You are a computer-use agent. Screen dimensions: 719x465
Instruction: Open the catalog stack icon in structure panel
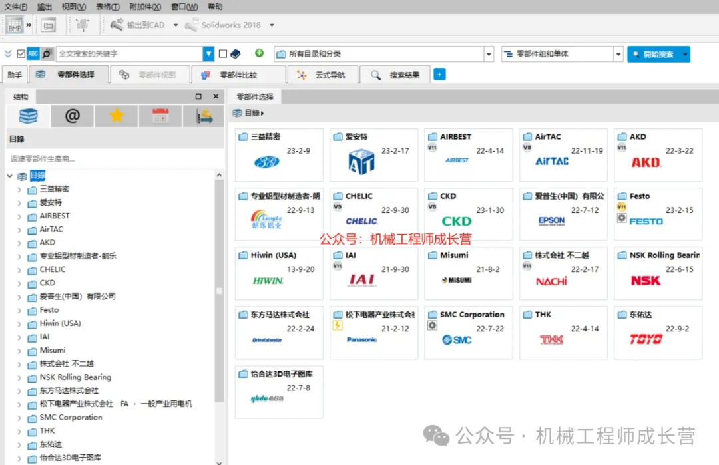(x=29, y=116)
